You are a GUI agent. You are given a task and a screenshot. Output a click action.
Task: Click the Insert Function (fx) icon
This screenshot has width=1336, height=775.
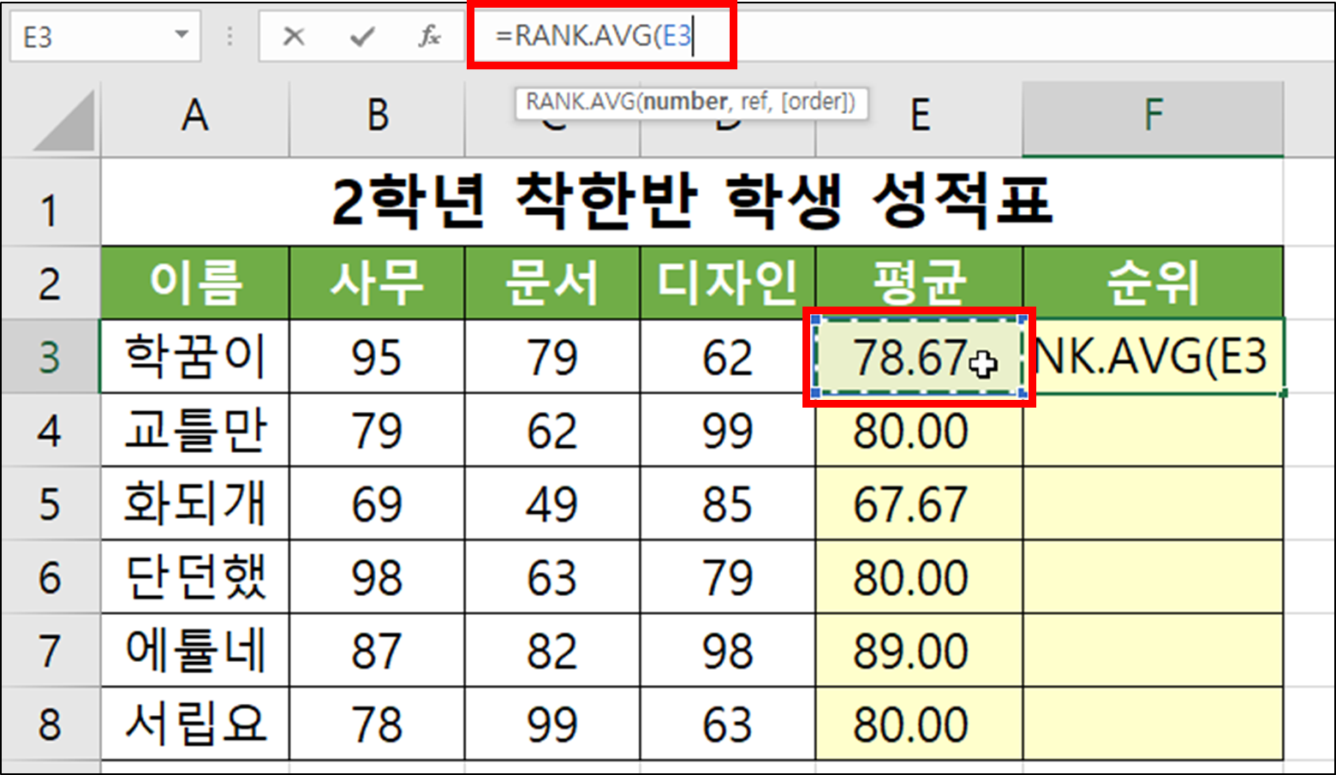click(430, 36)
